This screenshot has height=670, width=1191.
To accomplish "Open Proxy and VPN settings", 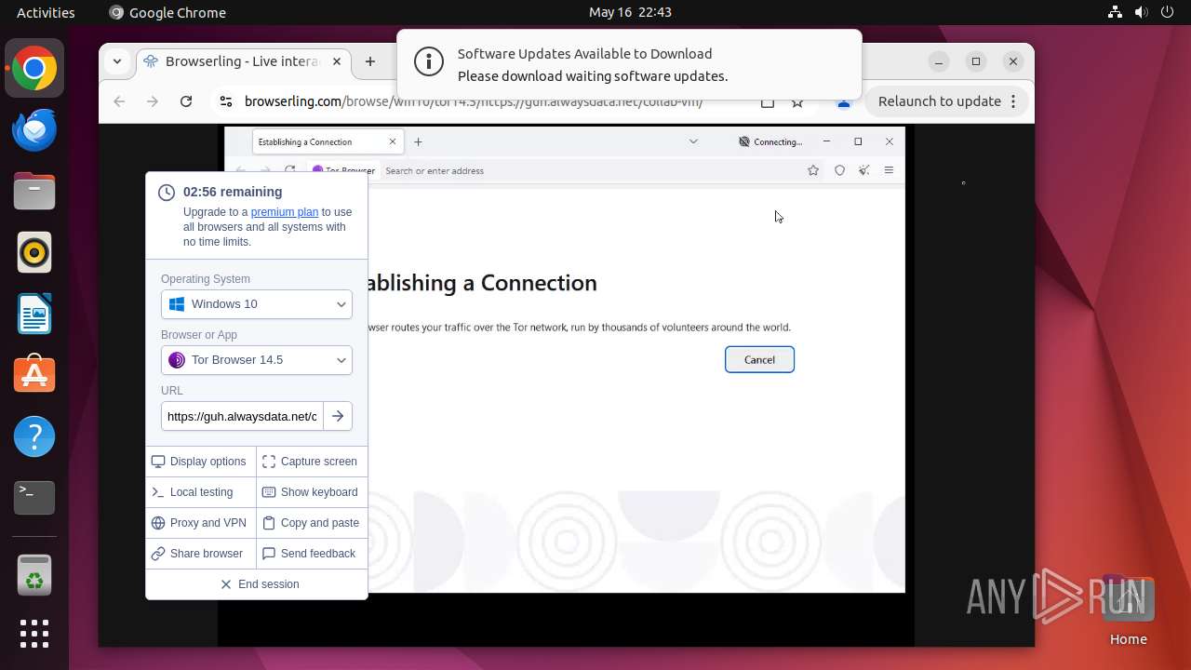I will click(x=201, y=523).
